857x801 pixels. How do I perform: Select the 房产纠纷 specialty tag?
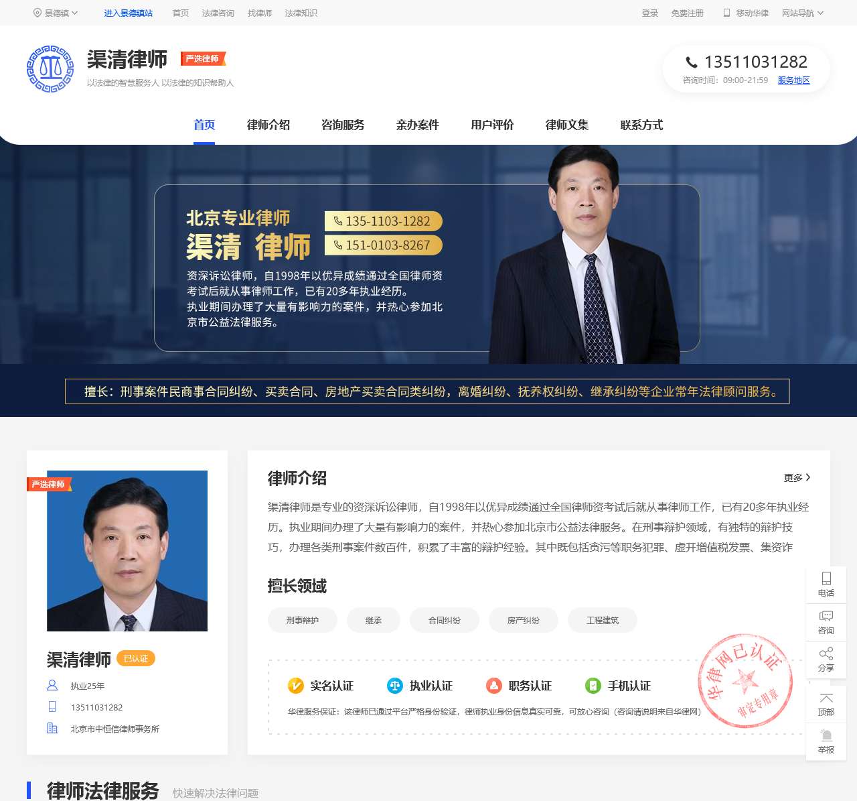(524, 621)
